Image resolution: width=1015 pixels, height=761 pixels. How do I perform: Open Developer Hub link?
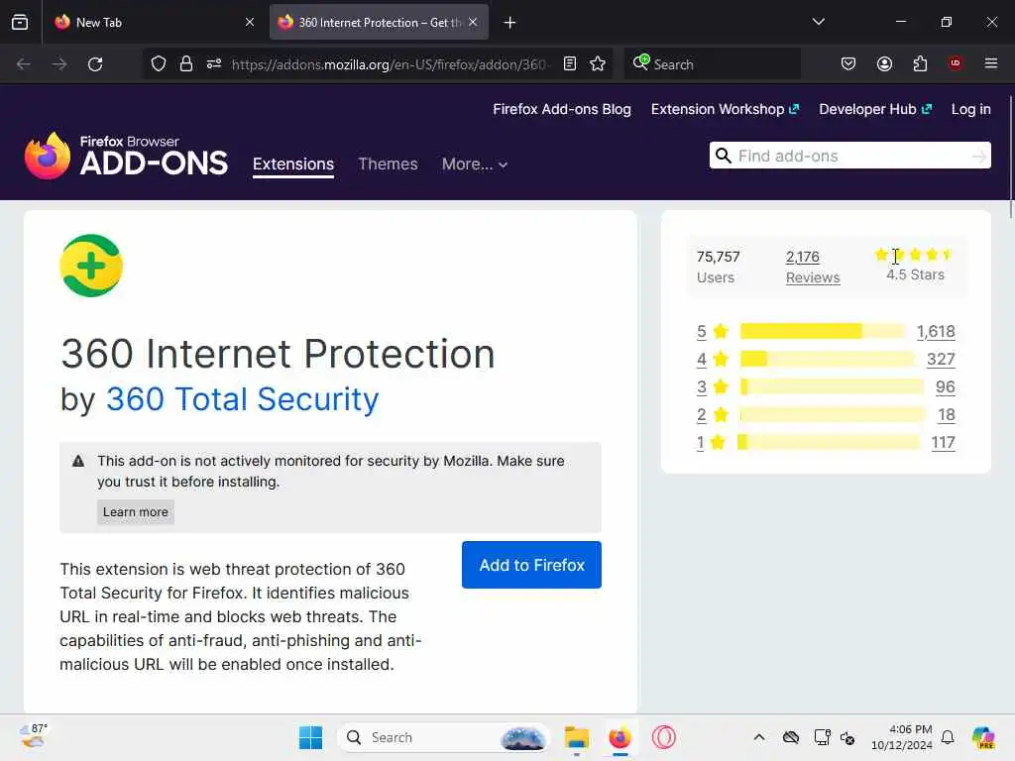click(875, 109)
